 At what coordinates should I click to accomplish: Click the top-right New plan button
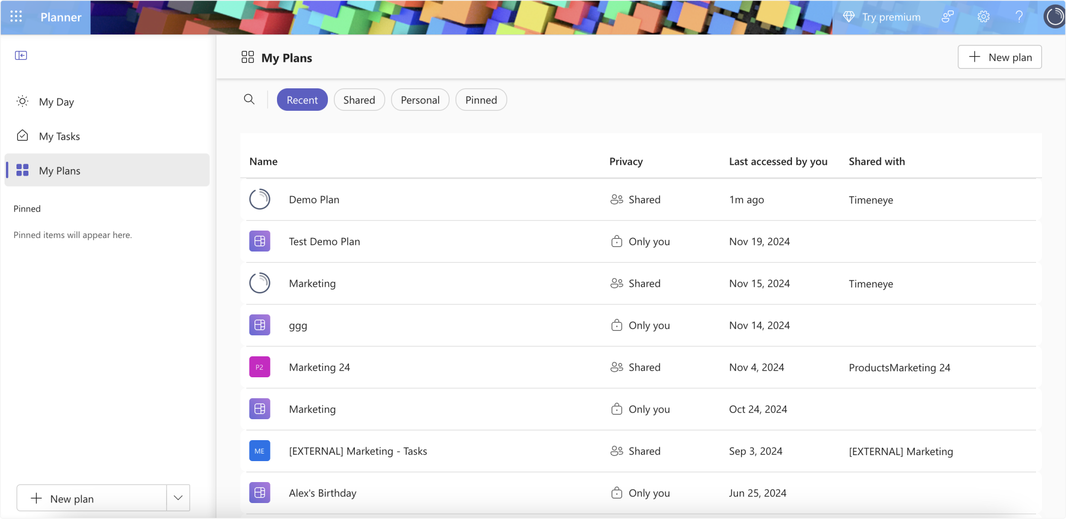(x=999, y=57)
